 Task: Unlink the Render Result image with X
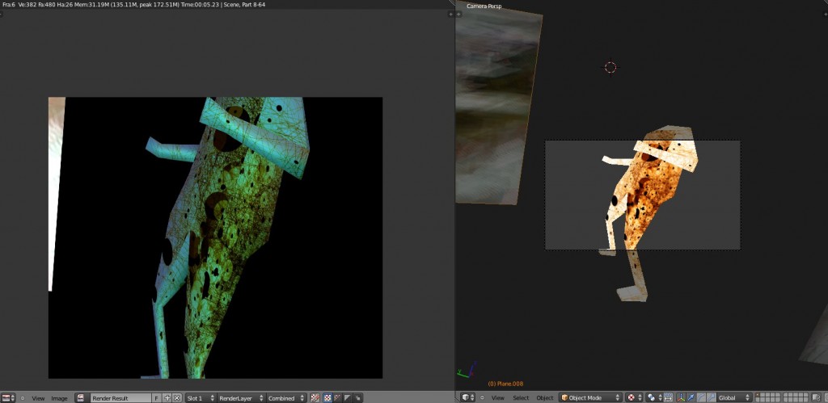[x=177, y=398]
